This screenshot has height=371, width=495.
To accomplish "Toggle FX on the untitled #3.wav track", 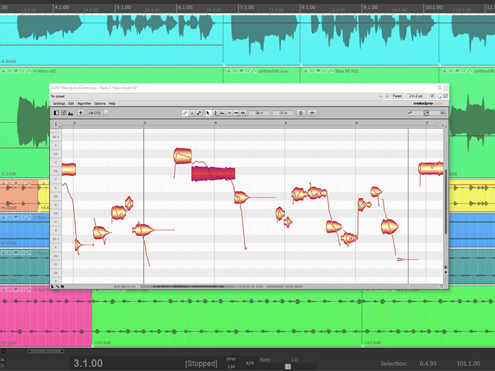I will pos(247,71).
